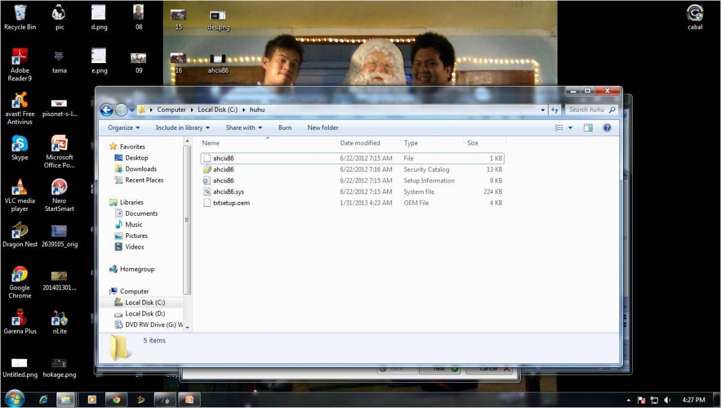Go back with the Explorer Back arrow
Viewport: 721px width, 408px height.
[x=106, y=110]
